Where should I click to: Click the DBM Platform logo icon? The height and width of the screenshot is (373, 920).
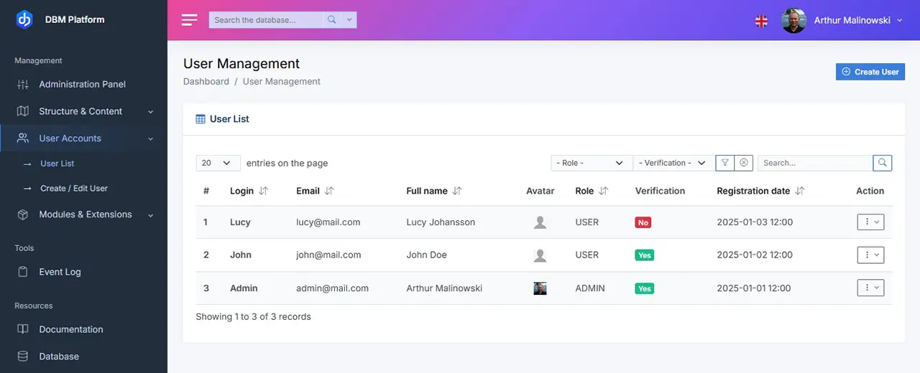pyautogui.click(x=24, y=19)
